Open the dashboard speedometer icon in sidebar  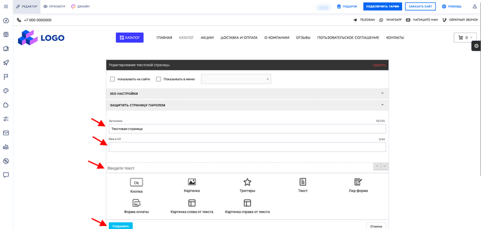[x=6, y=20]
